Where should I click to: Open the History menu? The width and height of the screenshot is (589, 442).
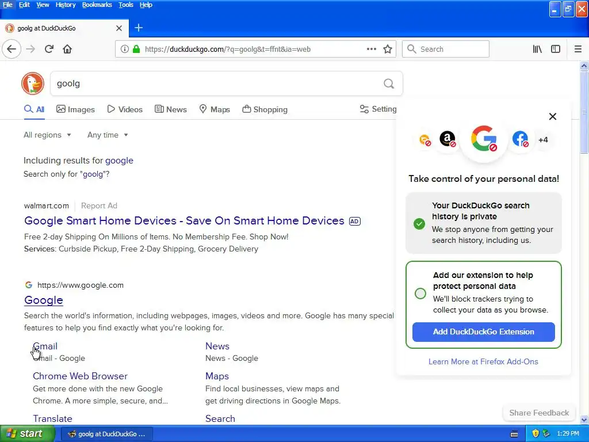[x=66, y=5]
